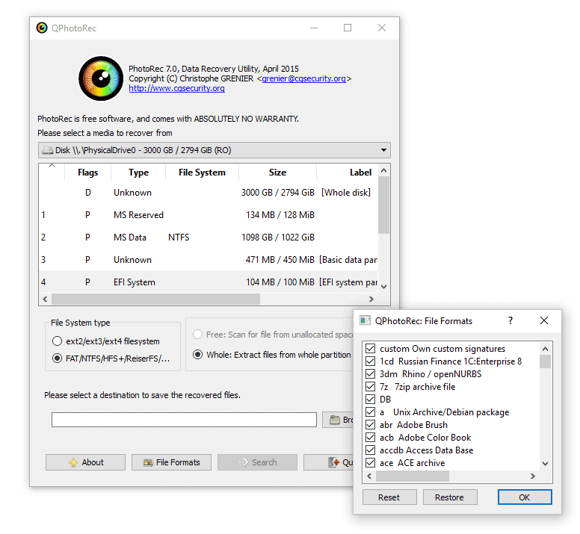Click the Quit button door icon
The image size is (580, 534).
[333, 462]
